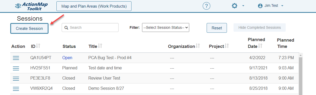The width and height of the screenshot is (316, 95).
Task: Sort sessions by the ID column arrows
Action: click(x=38, y=46)
